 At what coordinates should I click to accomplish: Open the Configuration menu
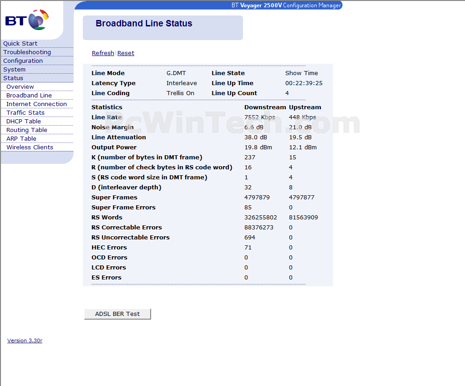coord(23,61)
